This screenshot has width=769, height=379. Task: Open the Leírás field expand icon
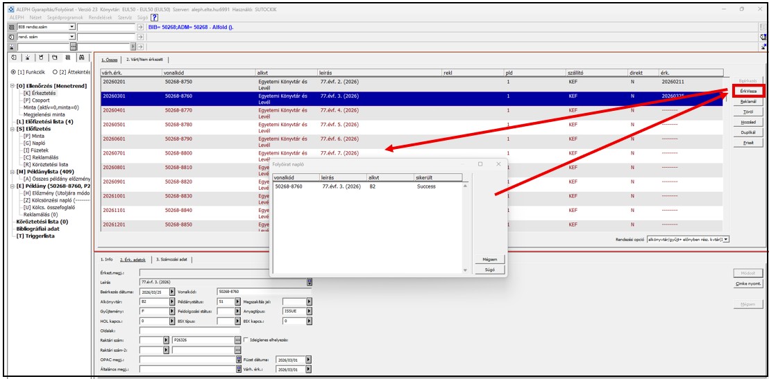click(310, 282)
